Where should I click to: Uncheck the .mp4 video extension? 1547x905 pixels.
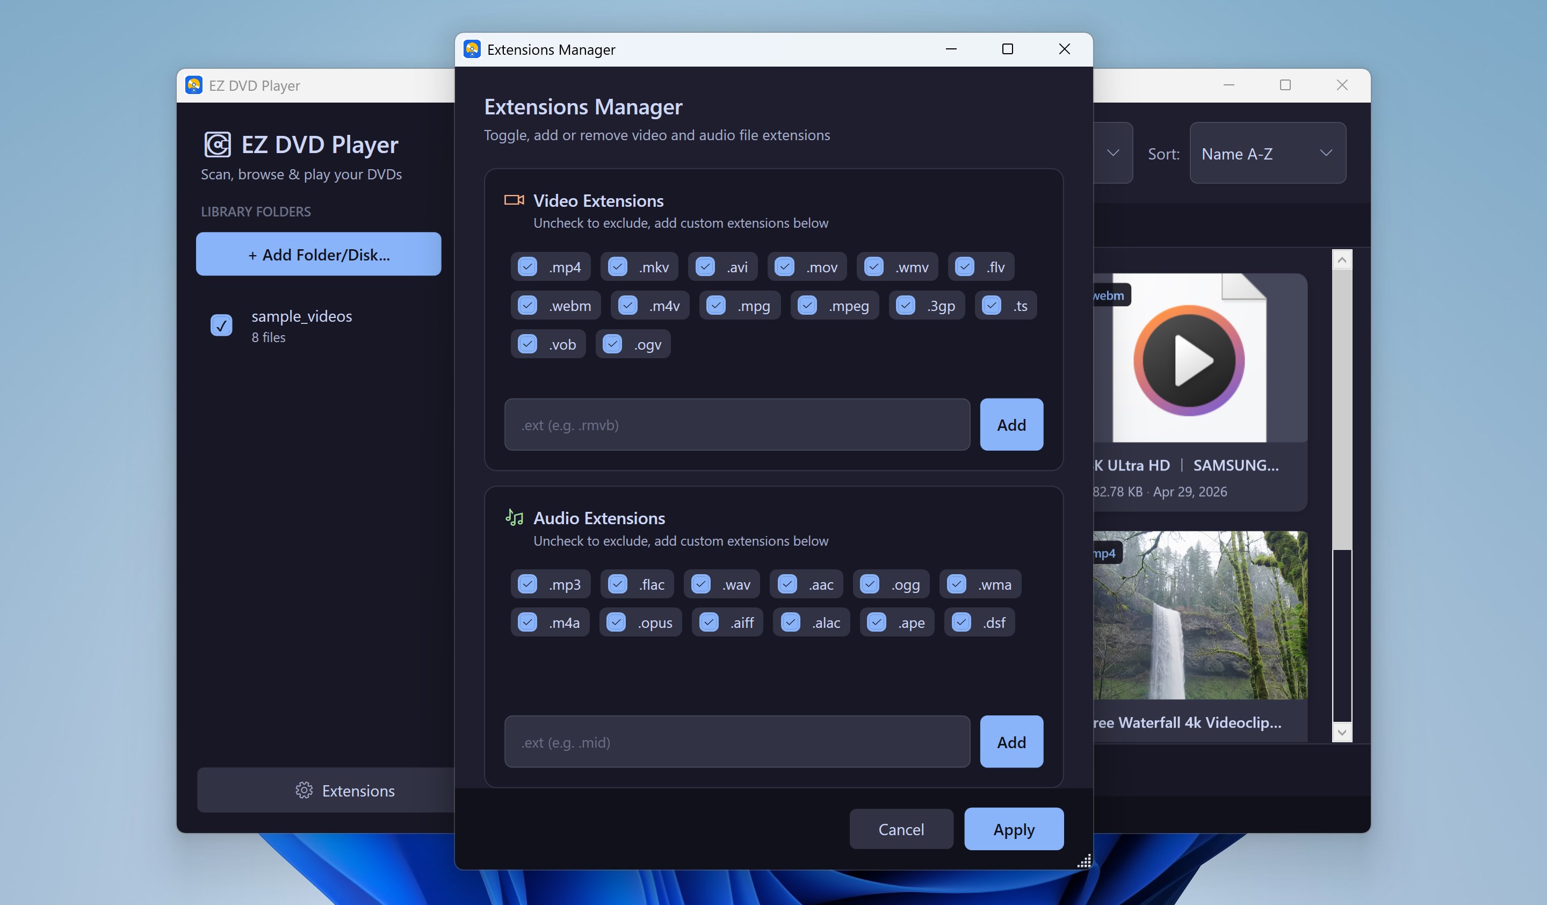pos(527,267)
